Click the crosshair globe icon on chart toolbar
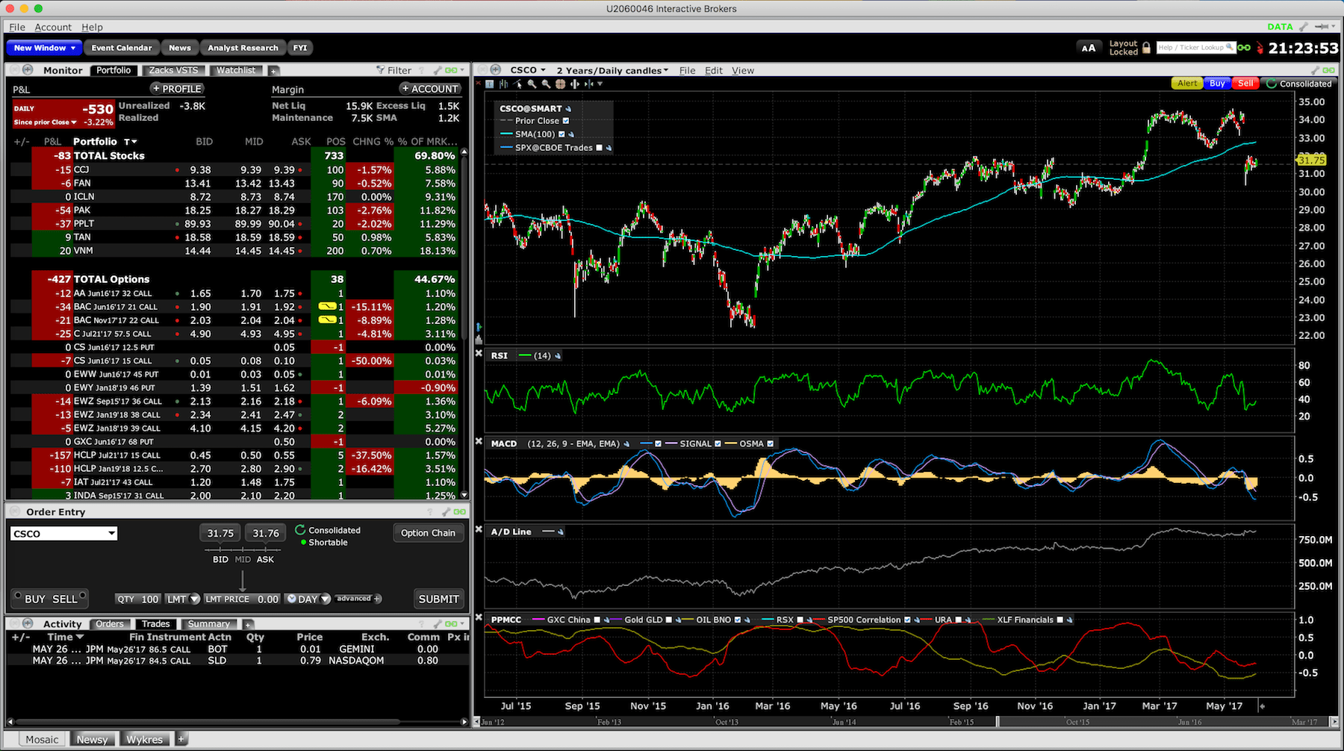 click(x=560, y=84)
